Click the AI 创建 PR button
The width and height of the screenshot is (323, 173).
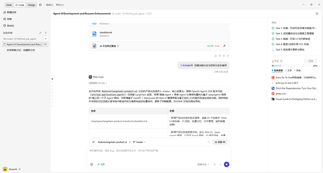pyautogui.click(x=220, y=142)
